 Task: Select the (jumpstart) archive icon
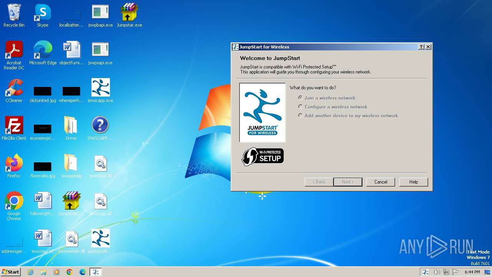[x=71, y=204]
